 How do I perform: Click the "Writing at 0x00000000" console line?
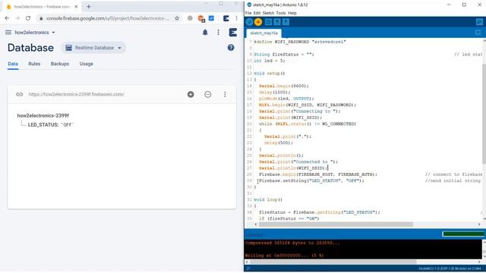284,256
